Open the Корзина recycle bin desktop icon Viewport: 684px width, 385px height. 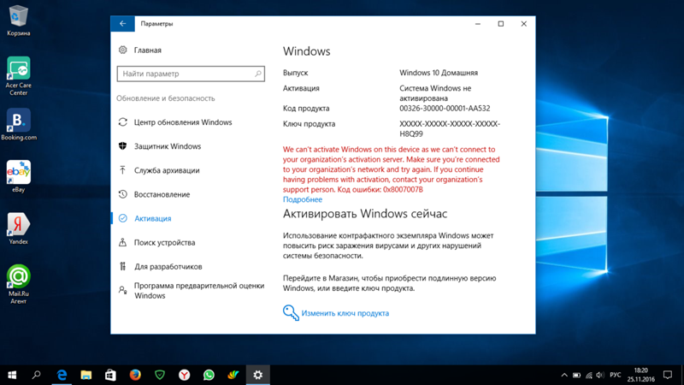(18, 21)
